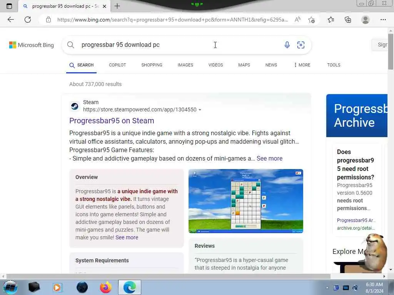Click the Progressbar Archive blue banner

point(357,116)
